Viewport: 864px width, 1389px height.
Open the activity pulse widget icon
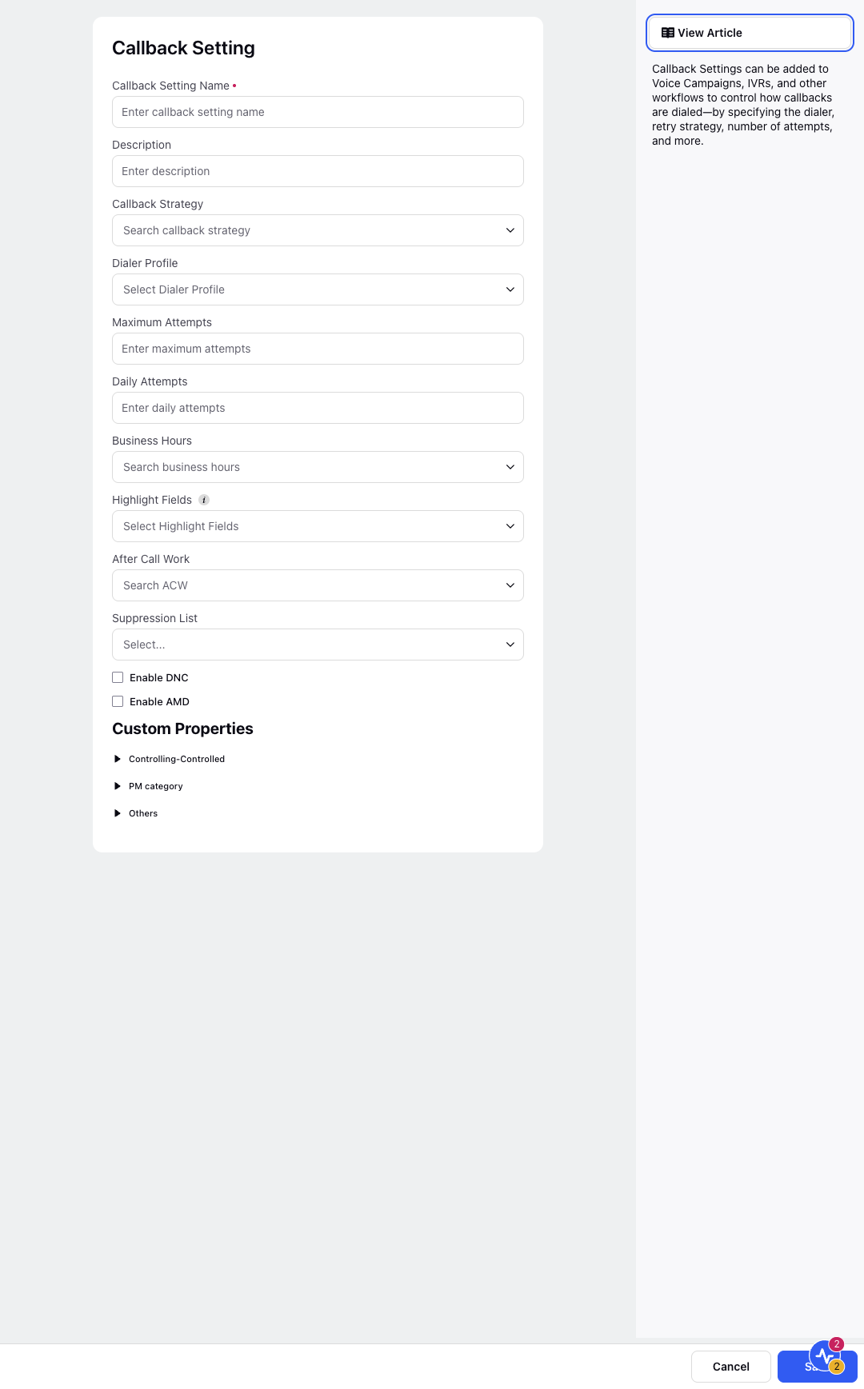[x=826, y=1355]
